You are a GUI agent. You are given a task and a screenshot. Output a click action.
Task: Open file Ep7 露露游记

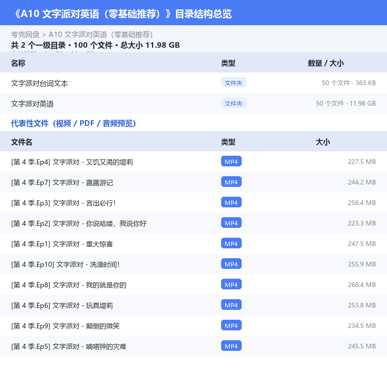click(62, 183)
